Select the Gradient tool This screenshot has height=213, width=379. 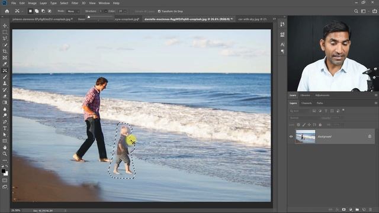[x=5, y=102]
